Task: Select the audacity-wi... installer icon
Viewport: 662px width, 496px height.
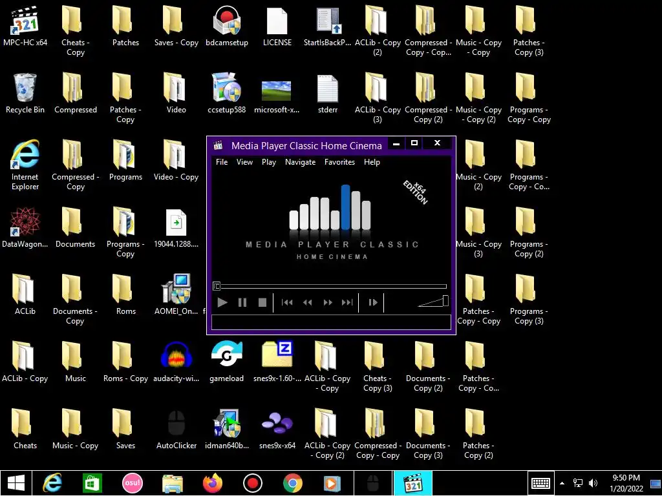Action: pyautogui.click(x=176, y=362)
